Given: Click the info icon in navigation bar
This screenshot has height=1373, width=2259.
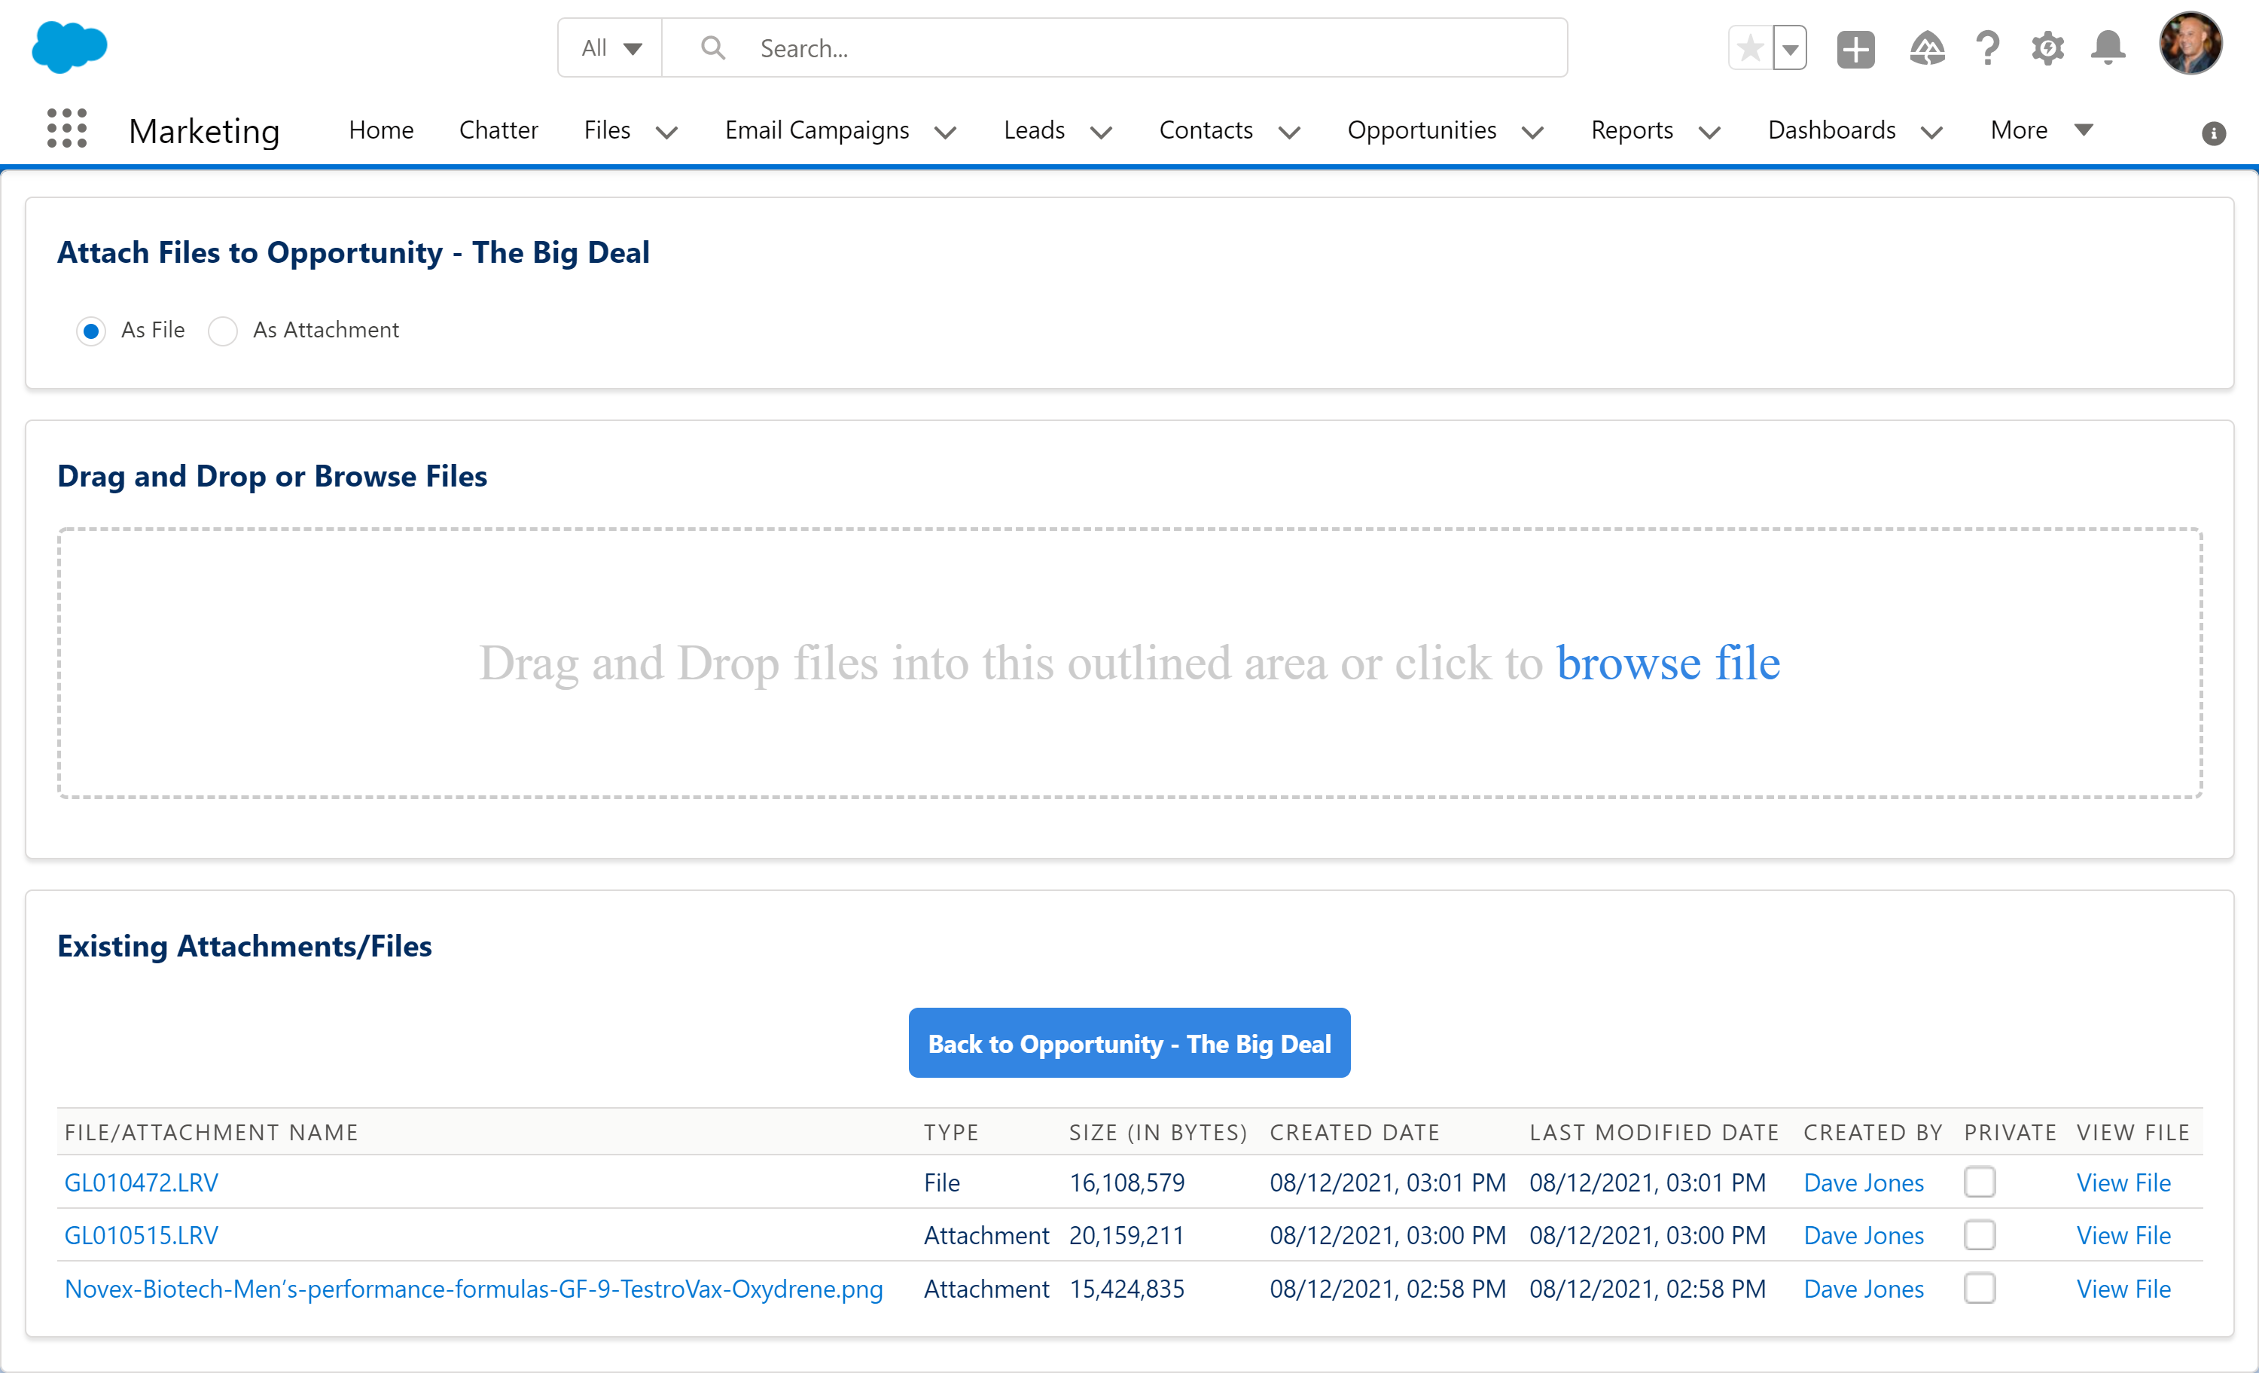Looking at the screenshot, I should (2213, 134).
